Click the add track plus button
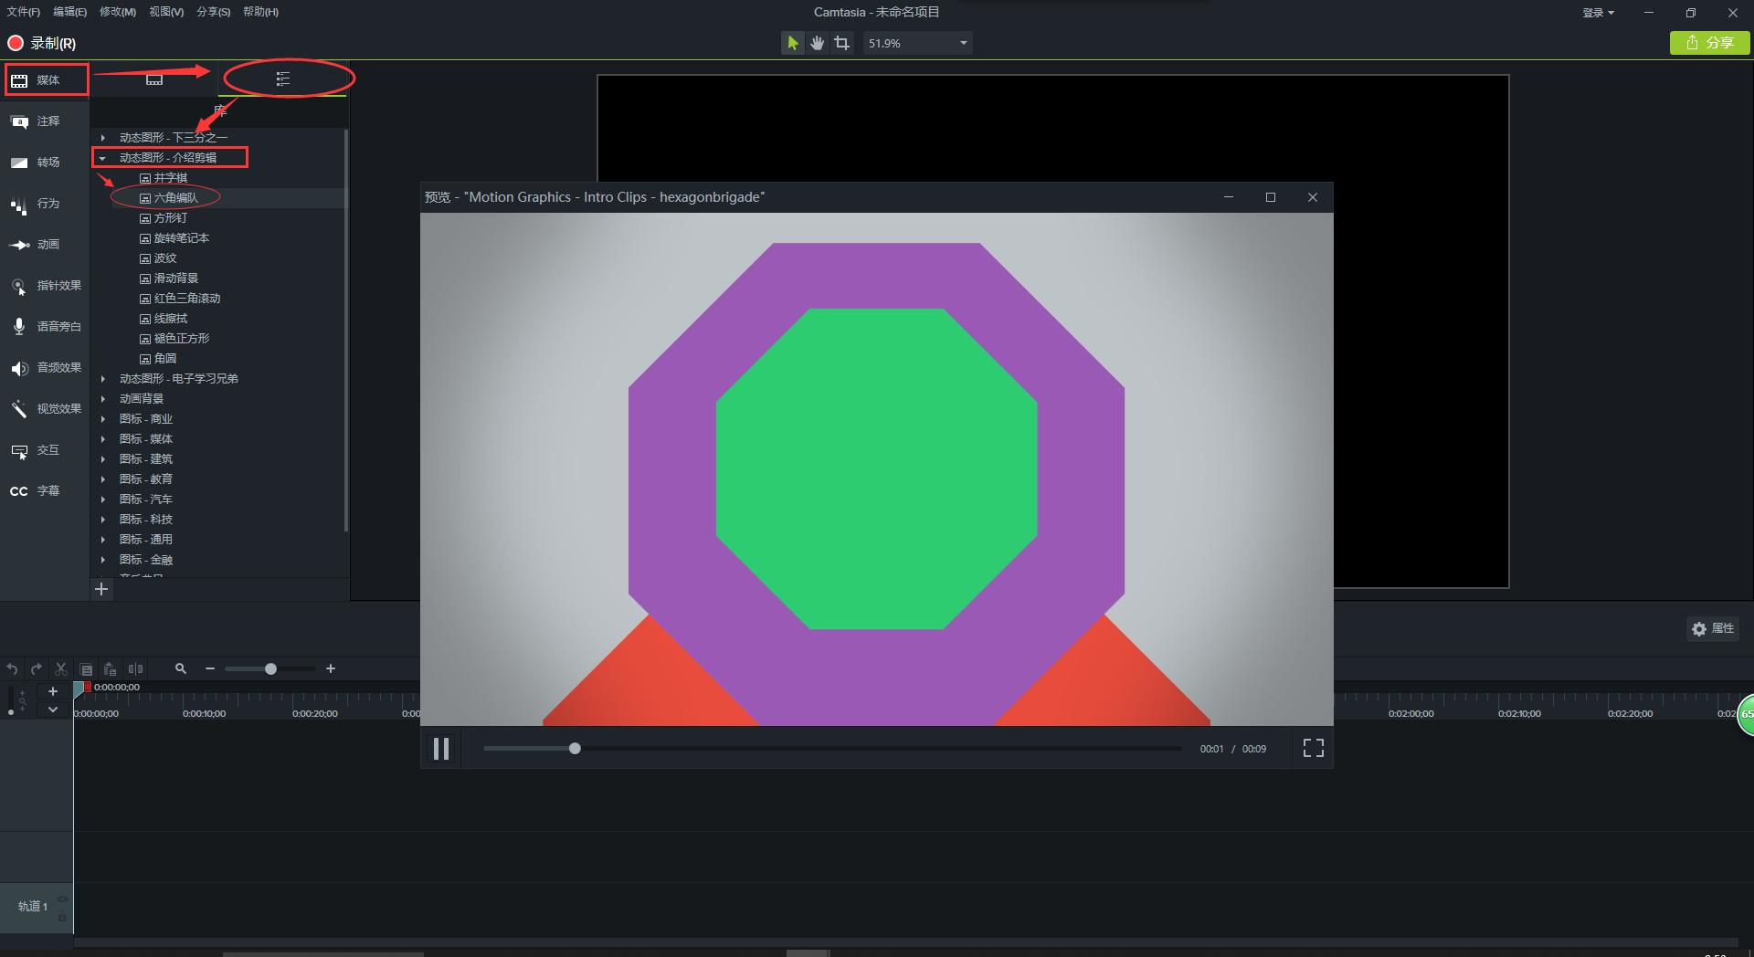Image resolution: width=1754 pixels, height=957 pixels. click(53, 691)
